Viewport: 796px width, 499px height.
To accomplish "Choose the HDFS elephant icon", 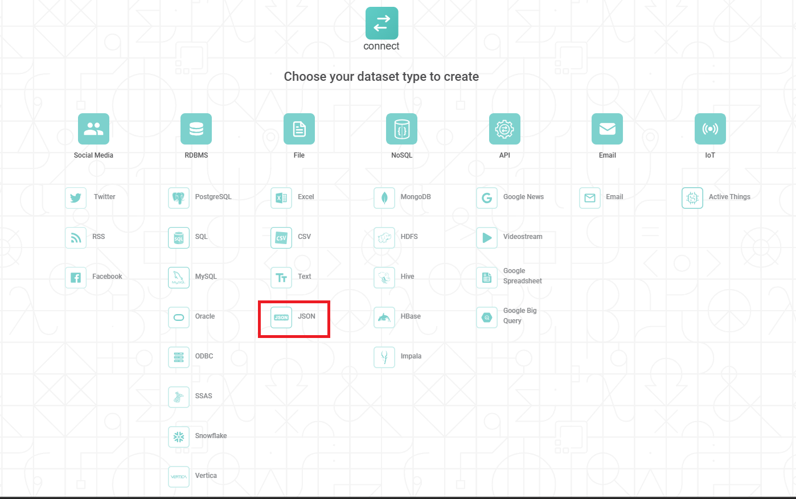I will (384, 238).
